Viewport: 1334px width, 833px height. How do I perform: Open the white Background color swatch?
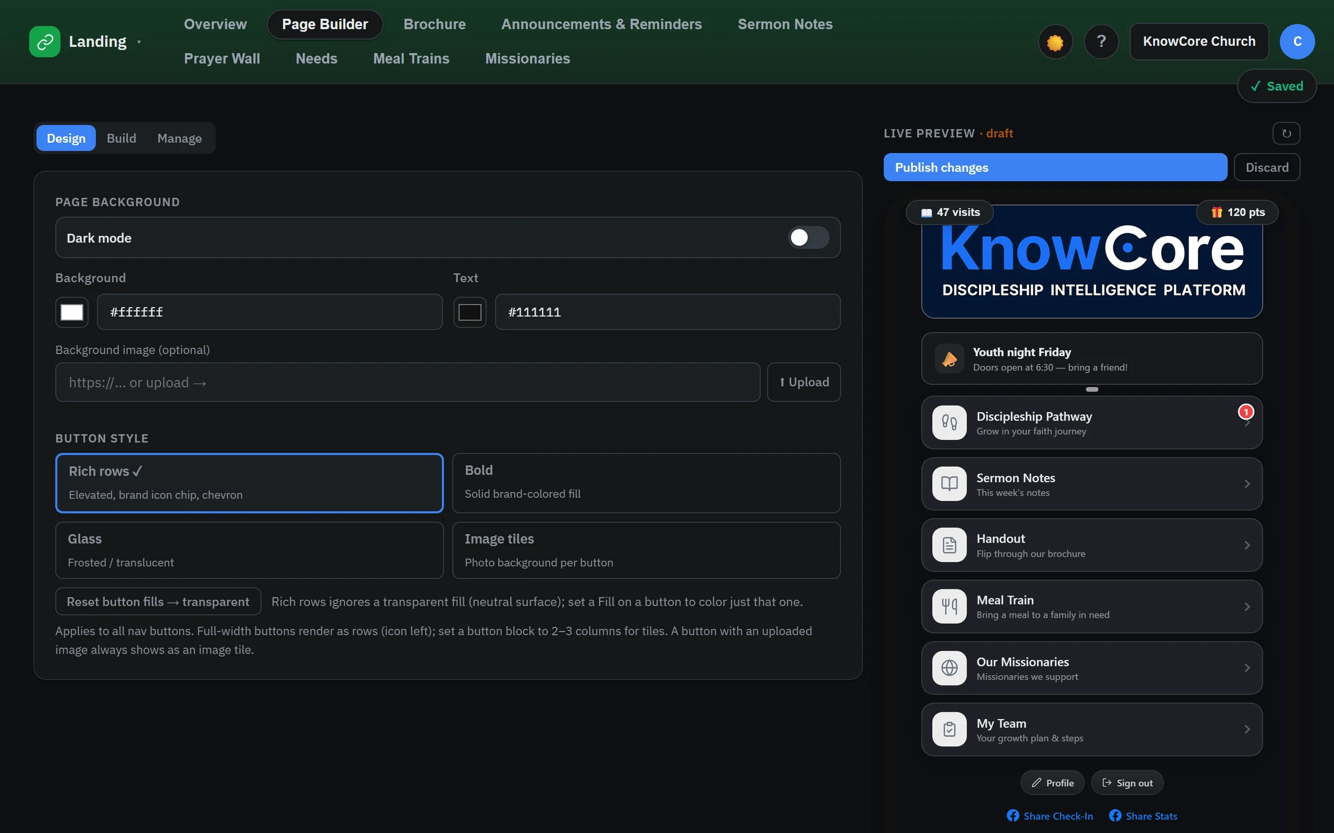[x=72, y=312]
